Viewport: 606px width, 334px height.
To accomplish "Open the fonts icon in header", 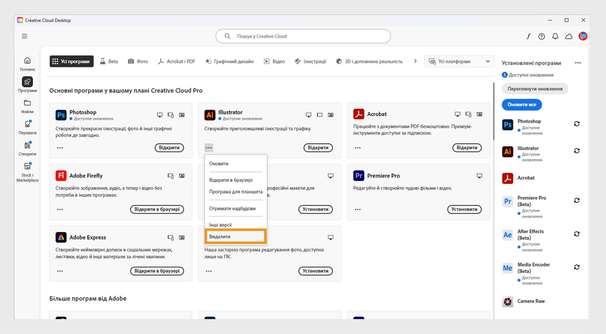I will click(x=528, y=36).
